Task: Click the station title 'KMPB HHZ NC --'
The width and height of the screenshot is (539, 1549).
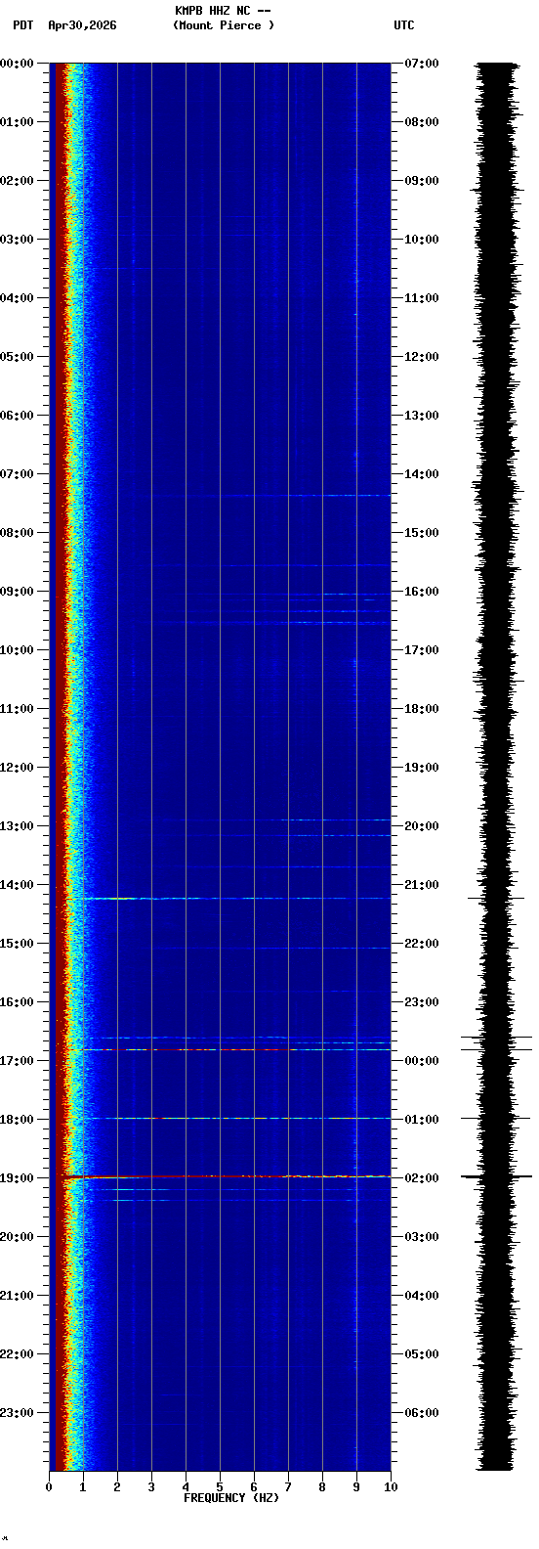Action: click(223, 11)
